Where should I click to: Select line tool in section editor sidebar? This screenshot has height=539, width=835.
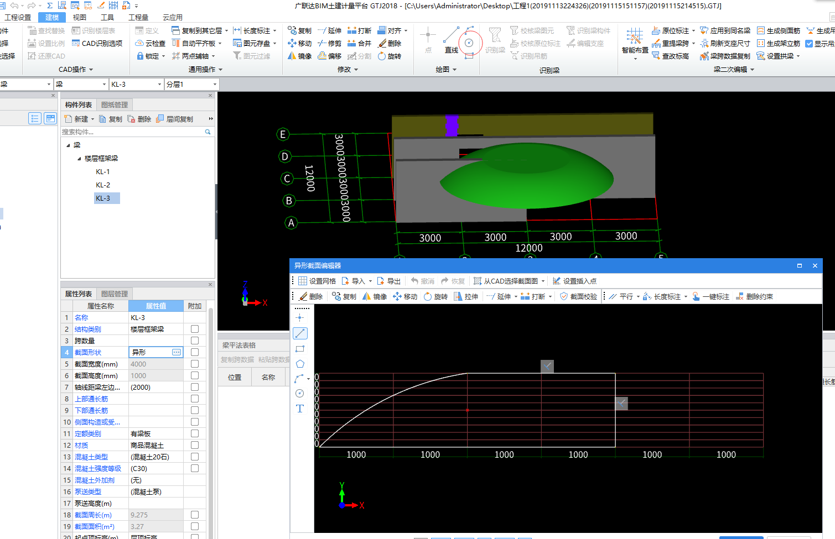(x=300, y=333)
